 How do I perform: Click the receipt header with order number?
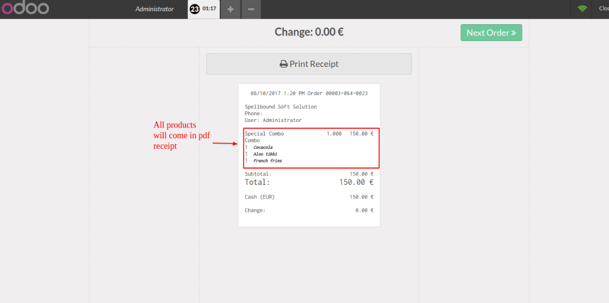(x=309, y=93)
